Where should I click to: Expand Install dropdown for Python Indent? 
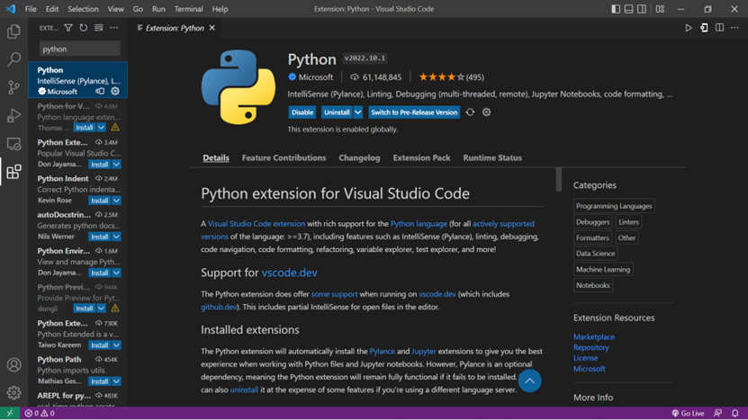[116, 201]
